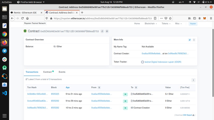Open creation txn 0x8fbed0c785823b3 in More Info

pos(178,54)
